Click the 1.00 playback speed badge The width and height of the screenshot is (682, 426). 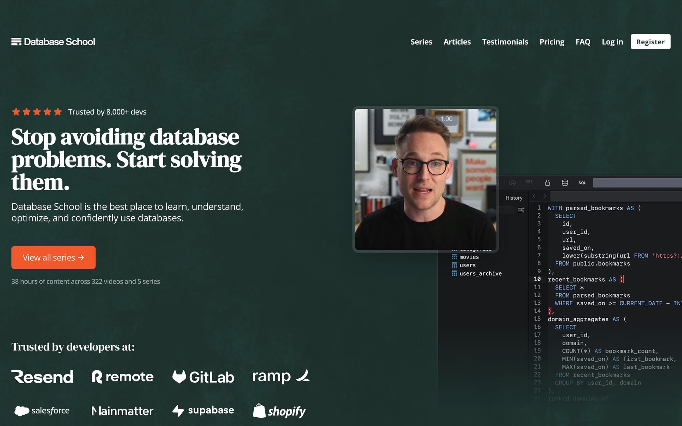coord(446,119)
